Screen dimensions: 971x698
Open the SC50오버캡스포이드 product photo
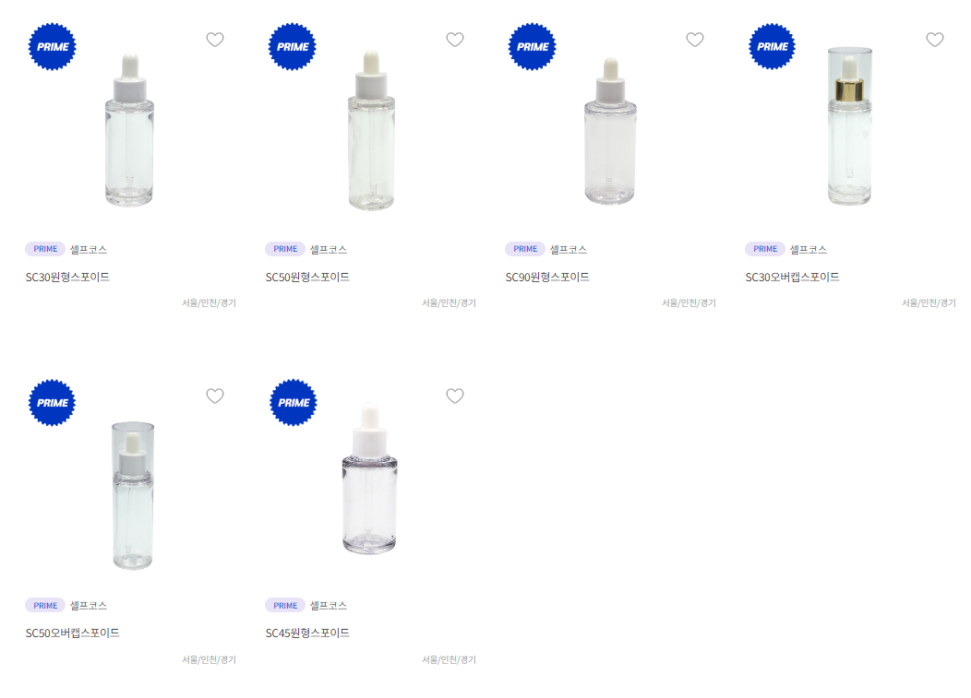pos(133,496)
